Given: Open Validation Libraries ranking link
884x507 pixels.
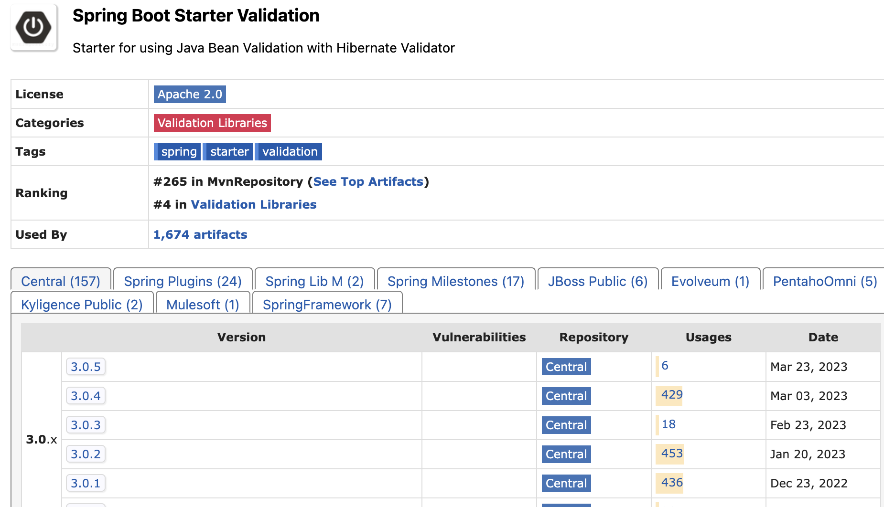Looking at the screenshot, I should pos(254,204).
